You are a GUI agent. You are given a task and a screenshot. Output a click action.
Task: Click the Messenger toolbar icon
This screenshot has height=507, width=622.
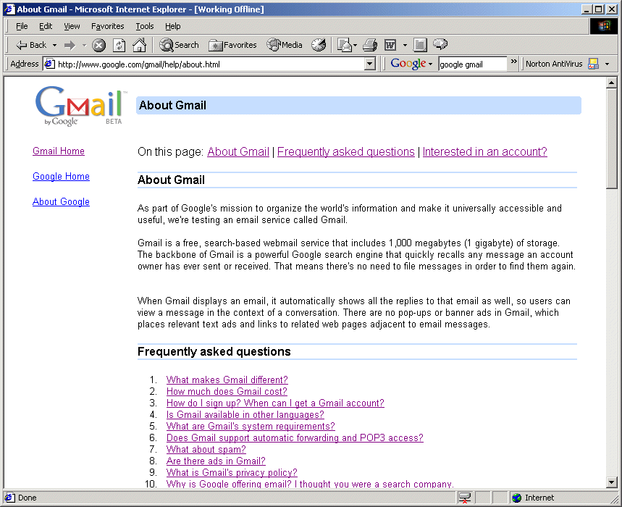[440, 44]
